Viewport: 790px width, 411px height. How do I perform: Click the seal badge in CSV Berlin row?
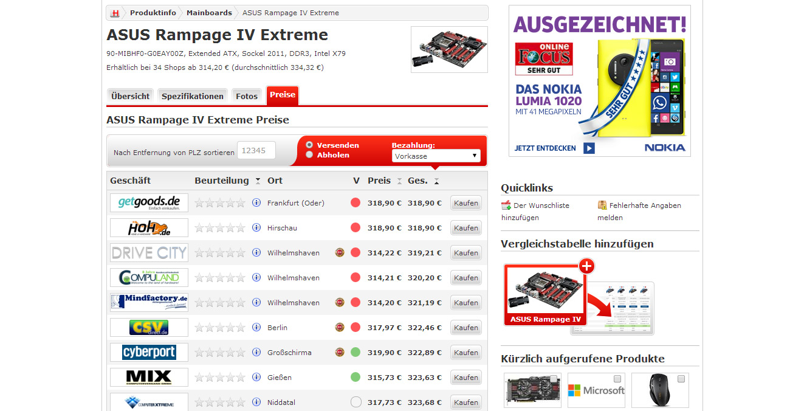pyautogui.click(x=340, y=327)
